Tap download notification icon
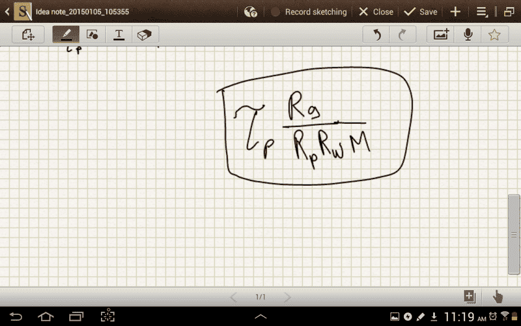 point(434,316)
